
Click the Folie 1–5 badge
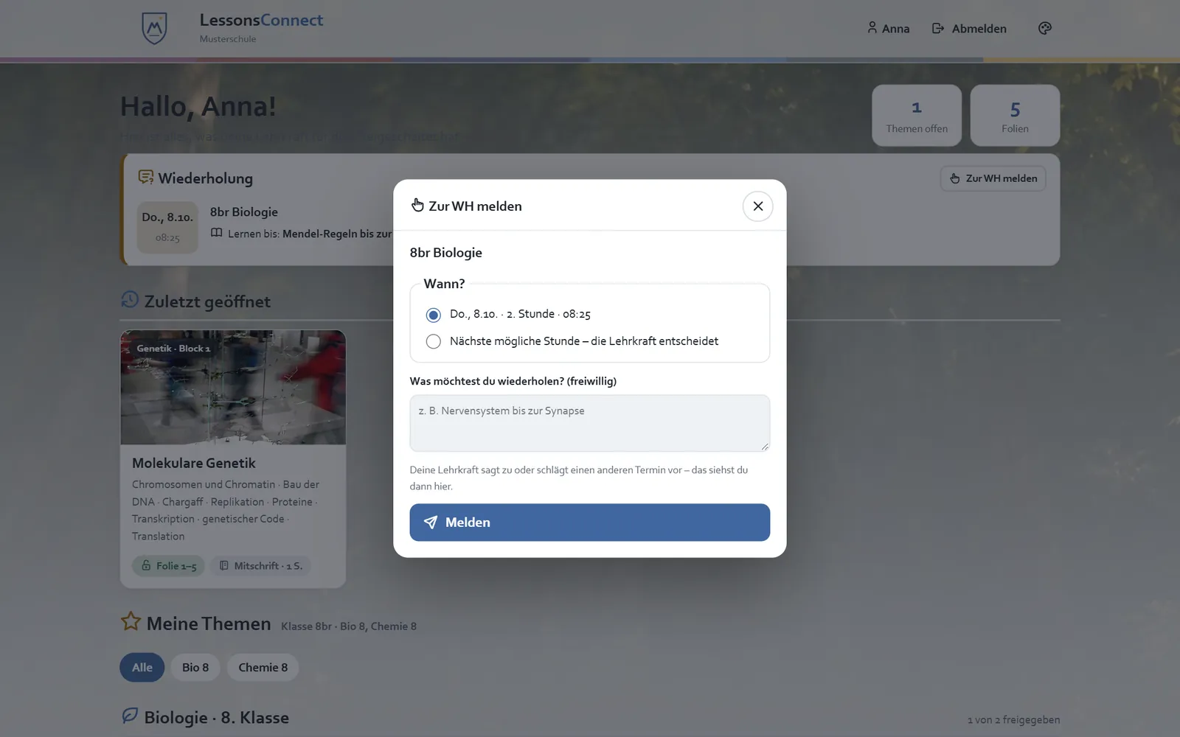(168, 565)
